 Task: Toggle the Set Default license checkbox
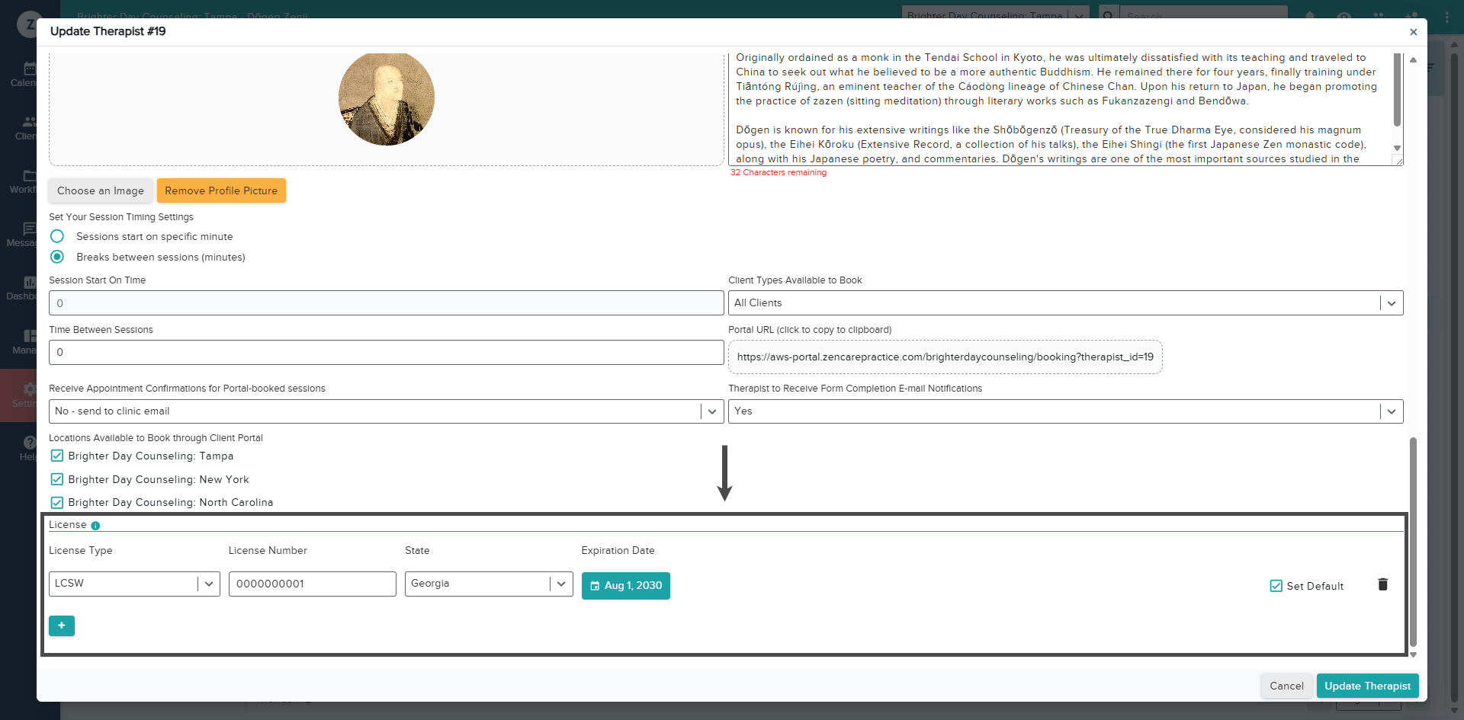pyautogui.click(x=1276, y=586)
